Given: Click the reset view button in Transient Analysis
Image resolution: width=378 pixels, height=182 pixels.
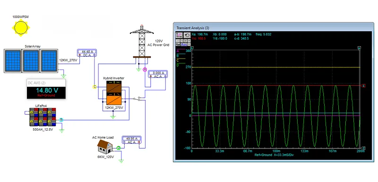Looking at the screenshot, I should pos(187,35).
